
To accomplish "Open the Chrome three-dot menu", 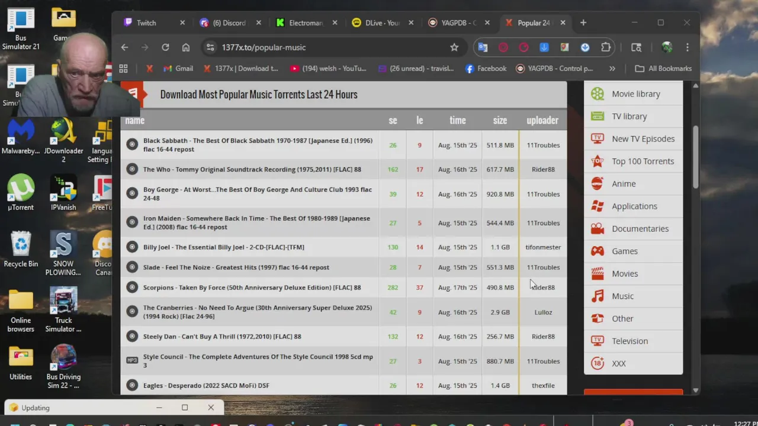I will pyautogui.click(x=688, y=47).
